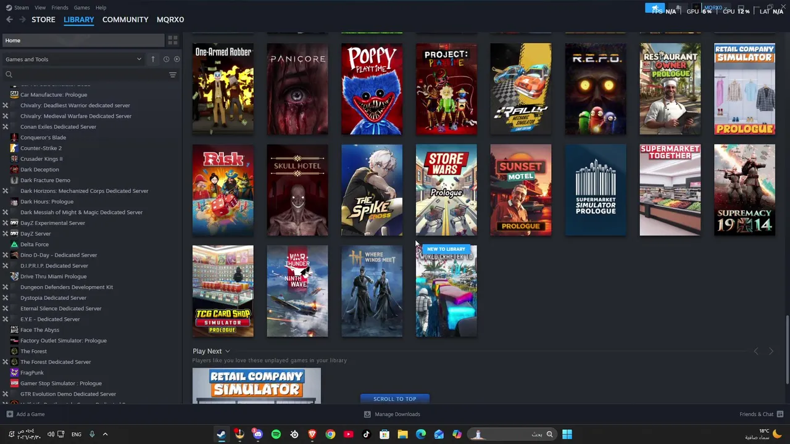The image size is (790, 444).
Task: Open Spotify from the taskbar
Action: (276, 434)
